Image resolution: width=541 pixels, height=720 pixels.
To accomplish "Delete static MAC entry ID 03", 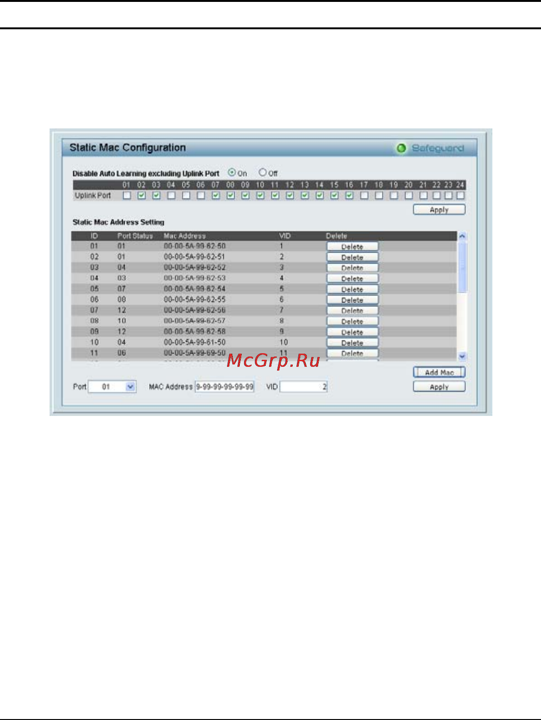I will 352,268.
